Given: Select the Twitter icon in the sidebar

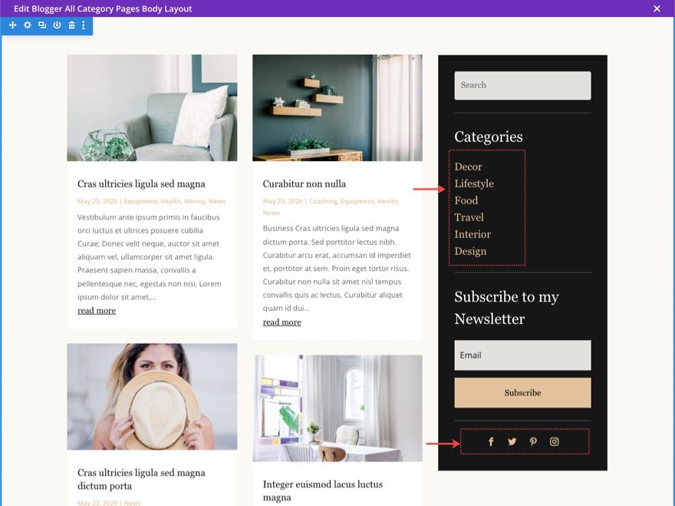Looking at the screenshot, I should tap(512, 442).
